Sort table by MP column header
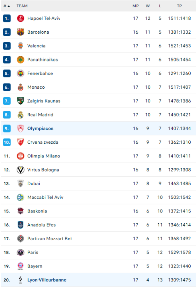Image resolution: width=196 pixels, height=288 pixels. [x=136, y=6]
